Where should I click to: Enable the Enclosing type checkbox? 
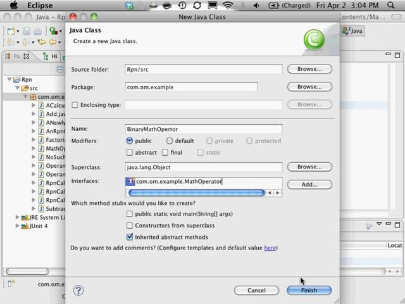tap(75, 104)
